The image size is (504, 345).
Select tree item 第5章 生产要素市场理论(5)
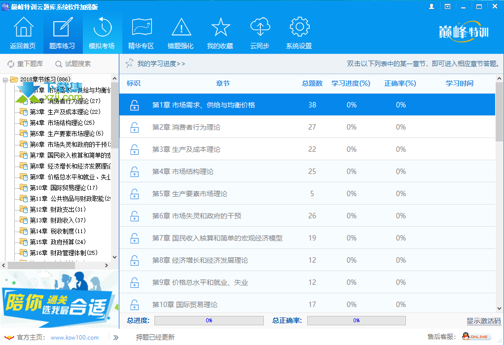[x=67, y=133]
